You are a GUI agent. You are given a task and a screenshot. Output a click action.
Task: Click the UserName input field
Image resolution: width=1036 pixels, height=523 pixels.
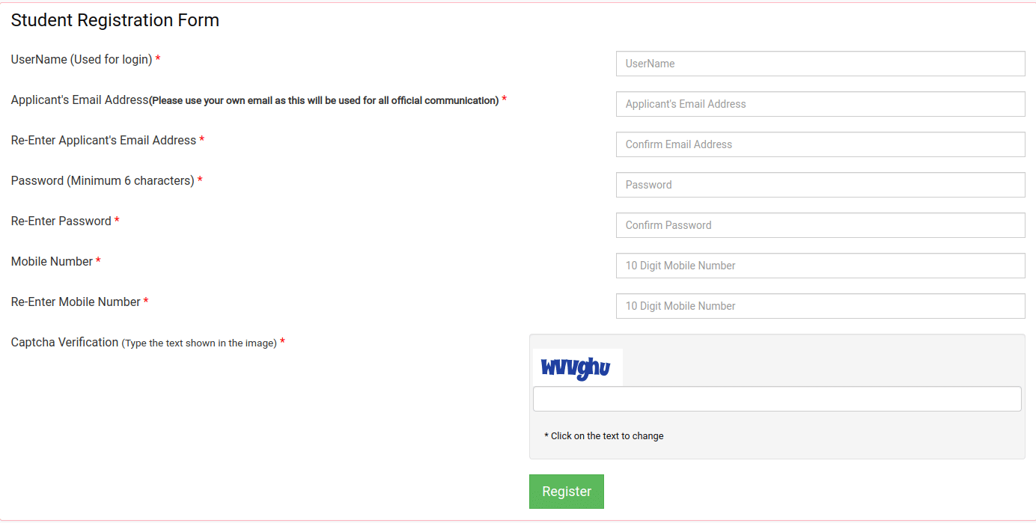820,64
